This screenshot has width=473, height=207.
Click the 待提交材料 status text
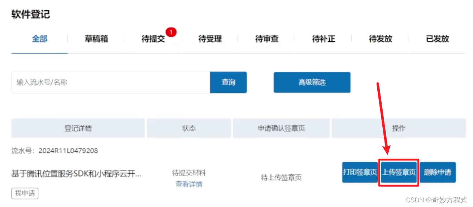tap(189, 173)
